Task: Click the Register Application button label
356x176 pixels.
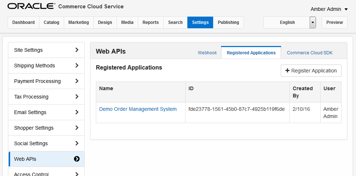Action: [x=314, y=71]
